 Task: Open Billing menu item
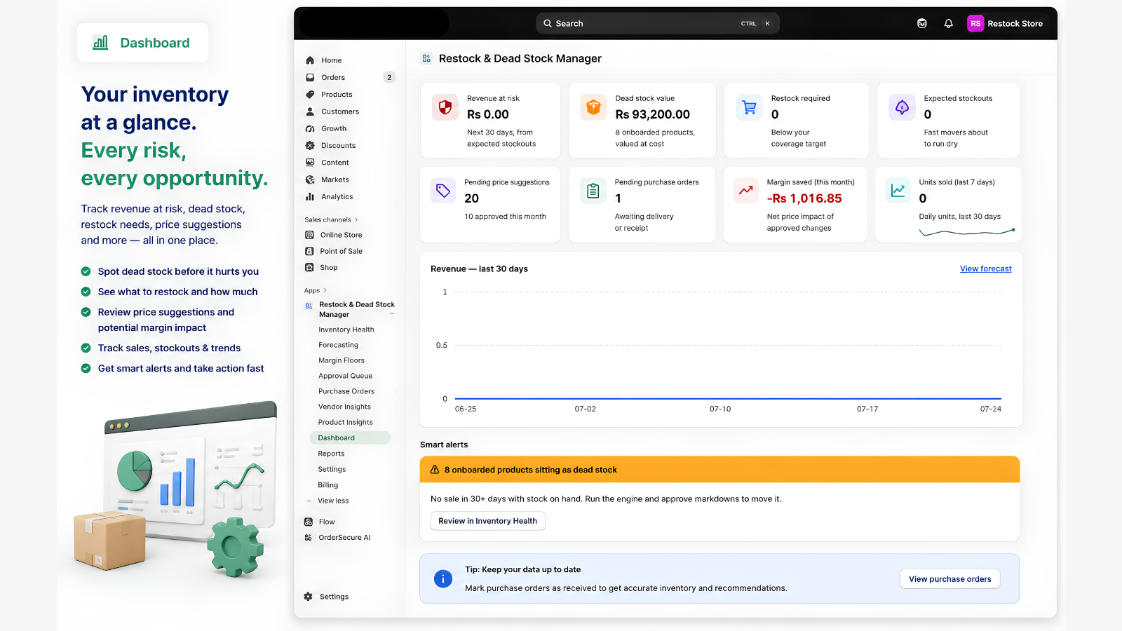click(328, 485)
